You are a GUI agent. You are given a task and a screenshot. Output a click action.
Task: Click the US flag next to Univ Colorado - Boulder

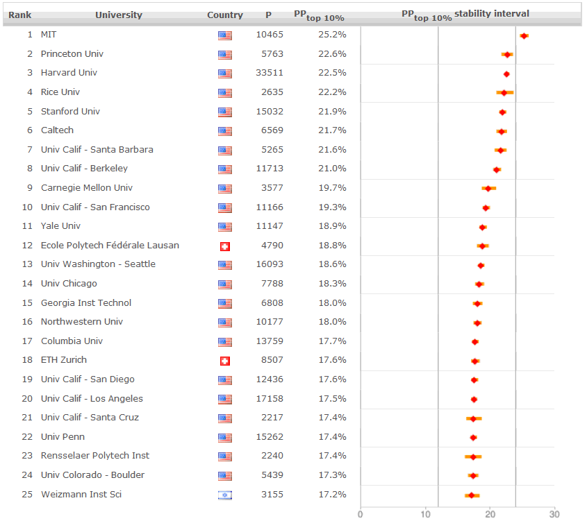tap(224, 476)
